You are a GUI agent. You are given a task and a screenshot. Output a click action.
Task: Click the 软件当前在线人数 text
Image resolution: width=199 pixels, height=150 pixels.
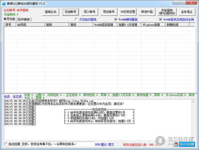141,145
